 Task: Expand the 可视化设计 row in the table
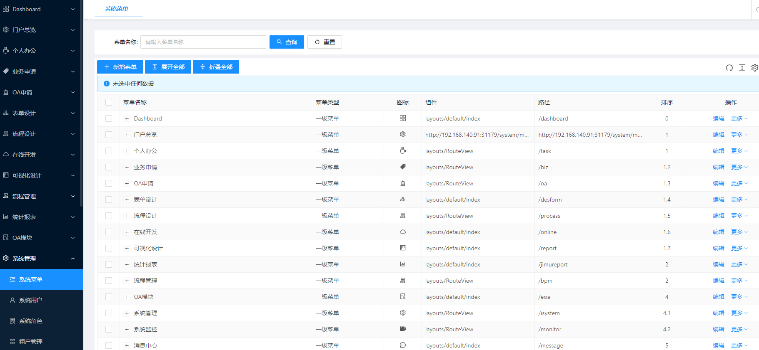pos(127,248)
